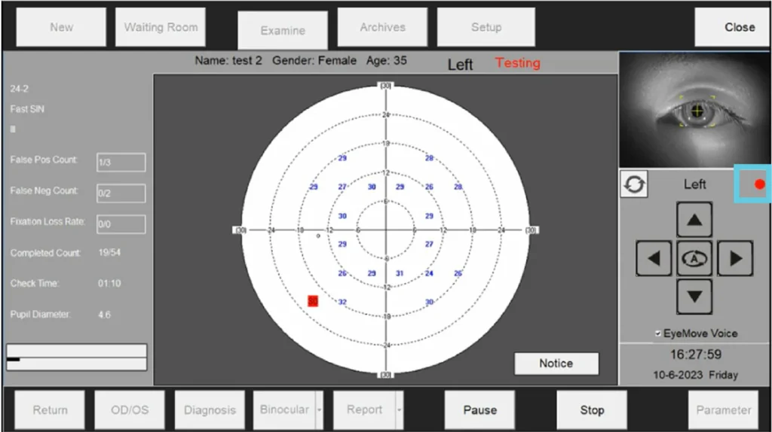772x432 pixels.
Task: Click the center auto-align (A) button
Action: [694, 258]
